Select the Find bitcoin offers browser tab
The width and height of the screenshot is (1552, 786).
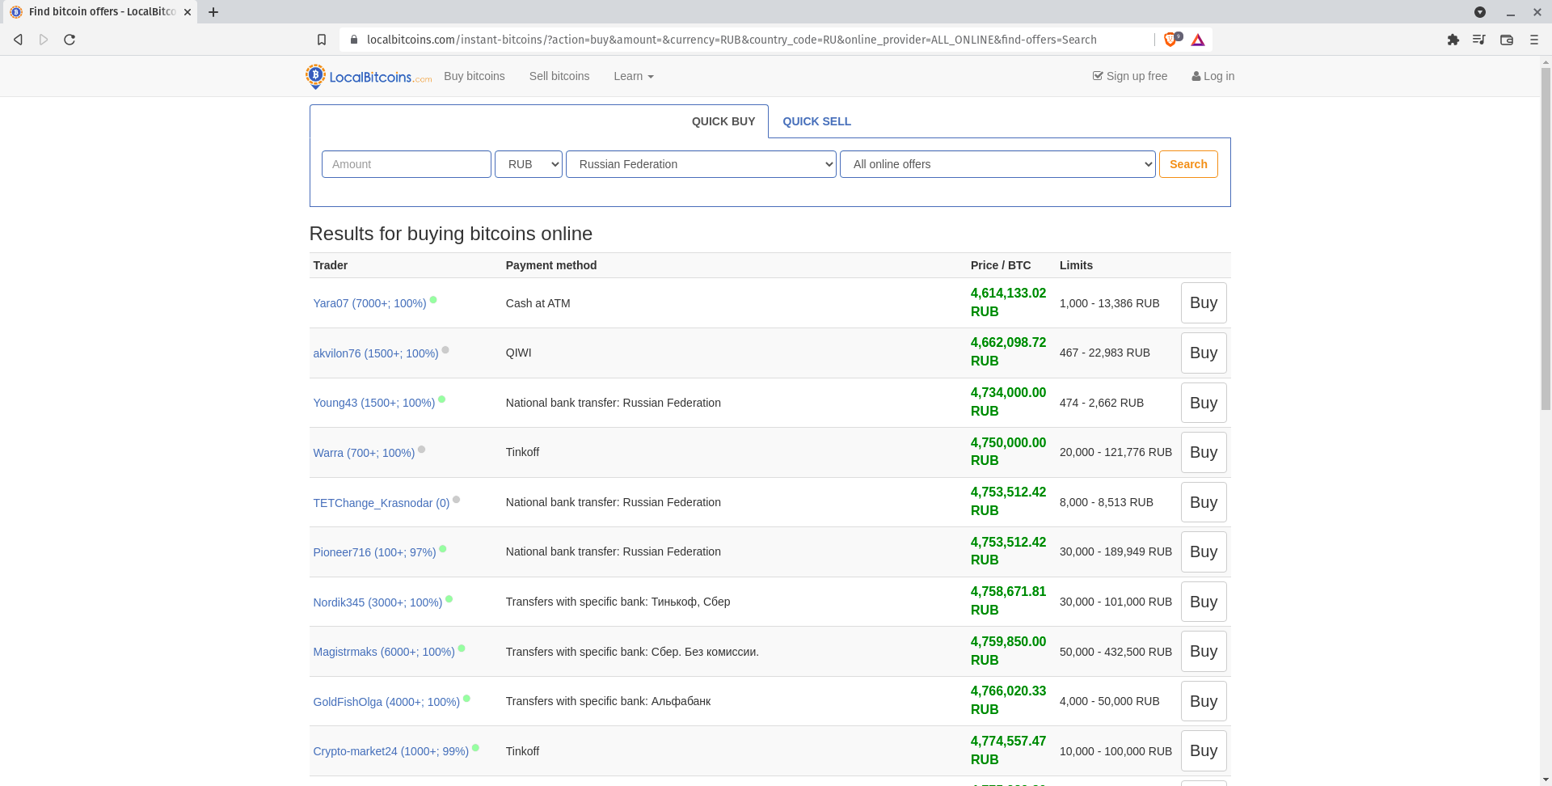click(99, 12)
